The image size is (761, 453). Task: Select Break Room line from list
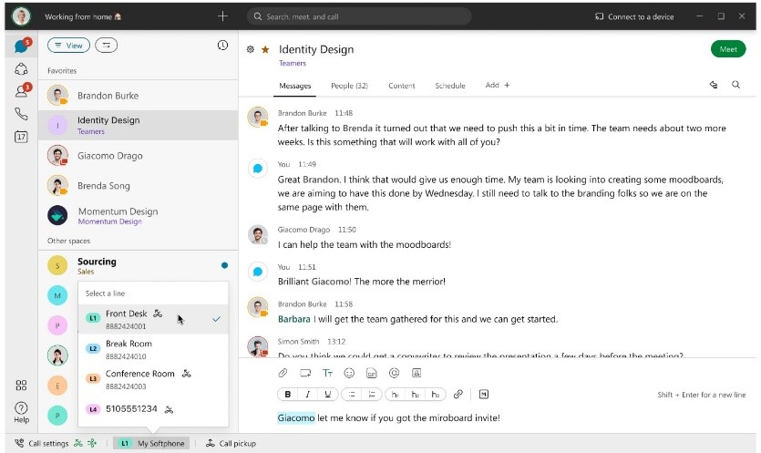click(x=128, y=349)
